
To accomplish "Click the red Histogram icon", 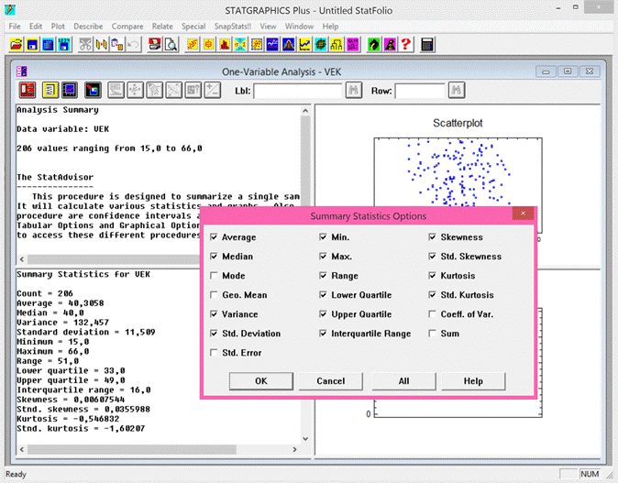I will [x=225, y=45].
